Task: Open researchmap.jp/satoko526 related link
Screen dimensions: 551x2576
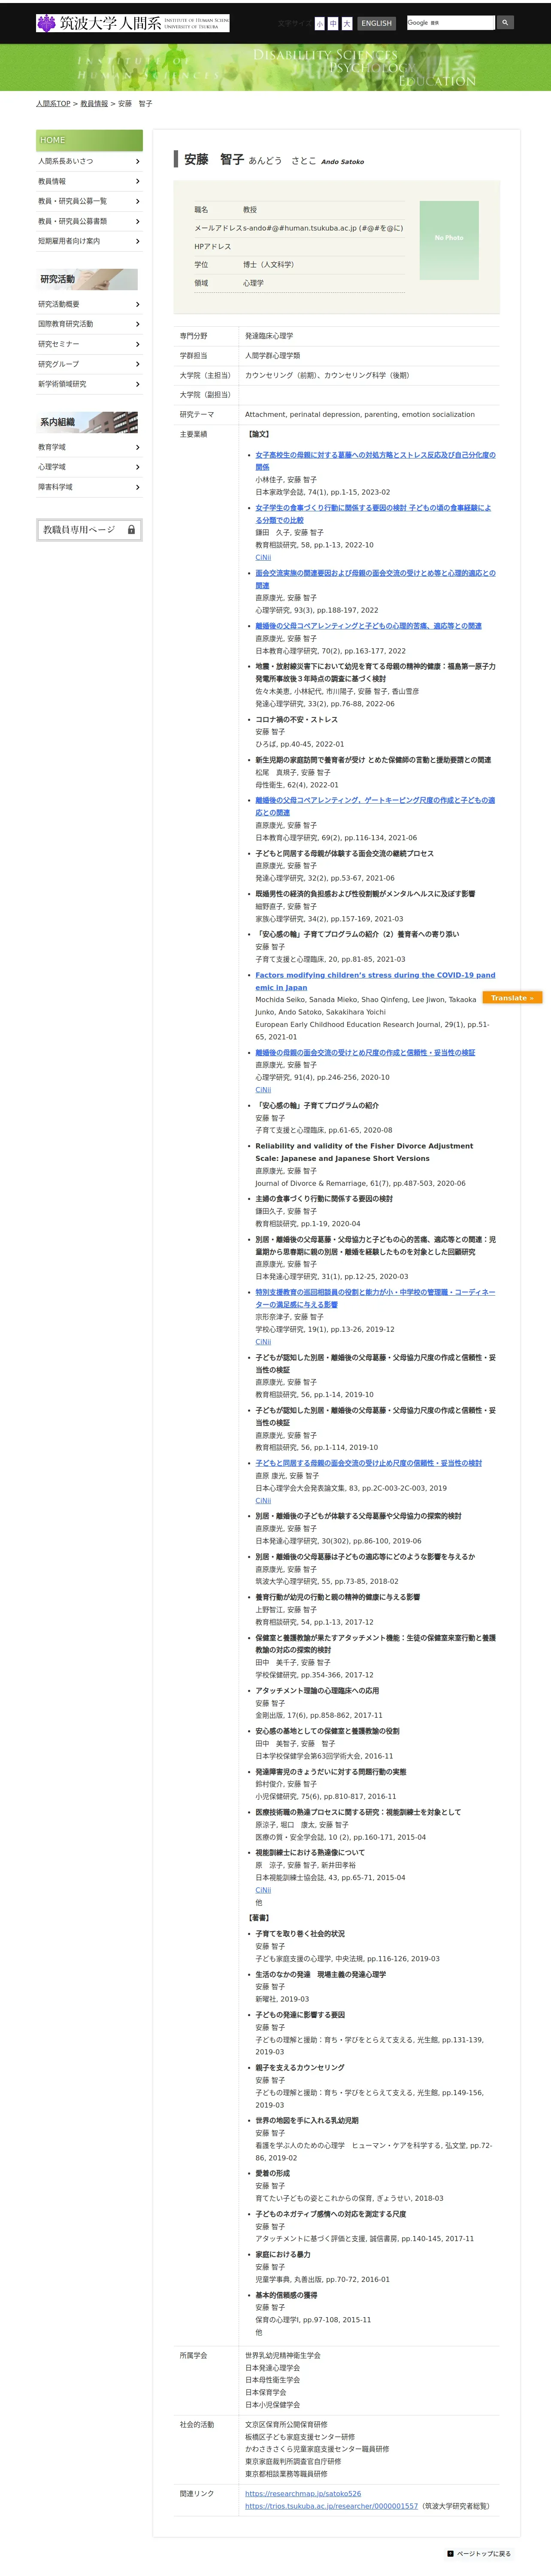Action: click(x=303, y=2494)
